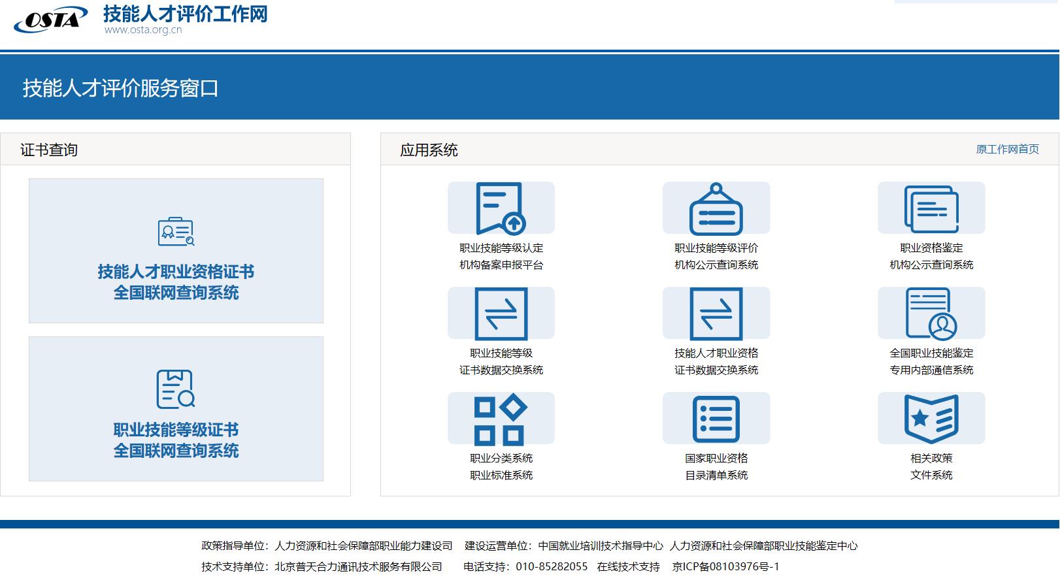Image resolution: width=1060 pixels, height=582 pixels.
Task: Click the 技能人才职业资格证书数据交换系统 arrows icon
Action: [716, 314]
